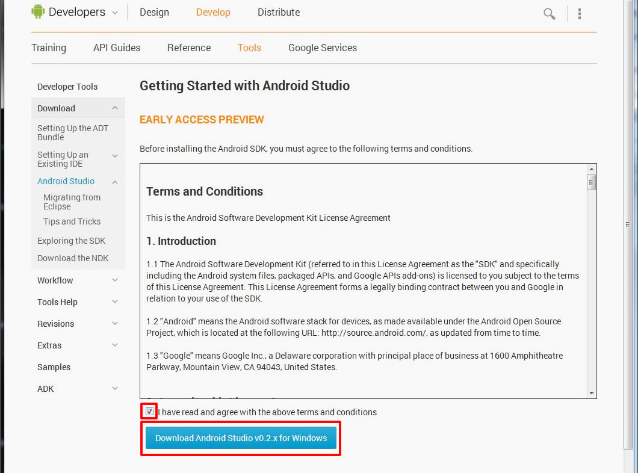
Task: Click the Extras sidebar label
Action: 49,345
